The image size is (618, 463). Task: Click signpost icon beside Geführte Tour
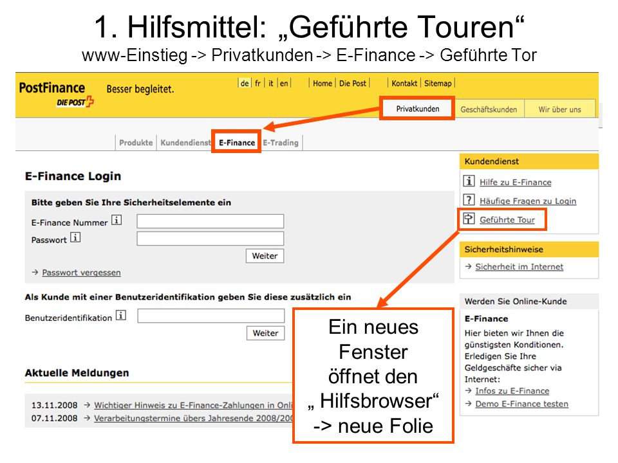(469, 218)
